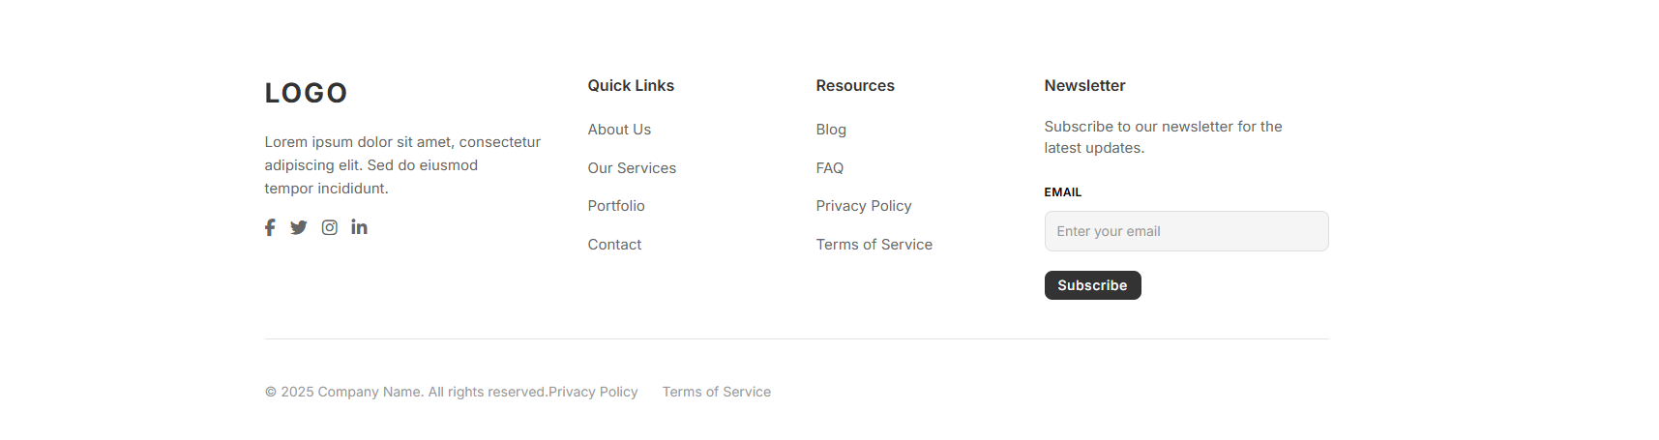
Task: Click the Newsletter heading
Action: pyautogui.click(x=1084, y=85)
